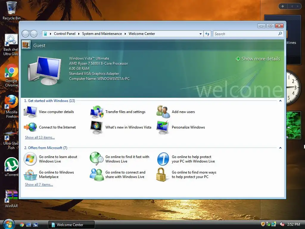
Task: Select Connect to the Internet globe icon
Action: click(30, 127)
